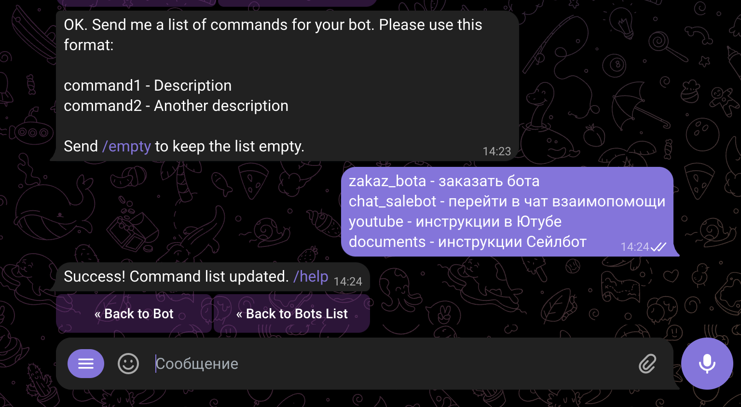Click the 14:24 timestamp on the Success message
This screenshot has height=407, width=741.
pos(348,282)
